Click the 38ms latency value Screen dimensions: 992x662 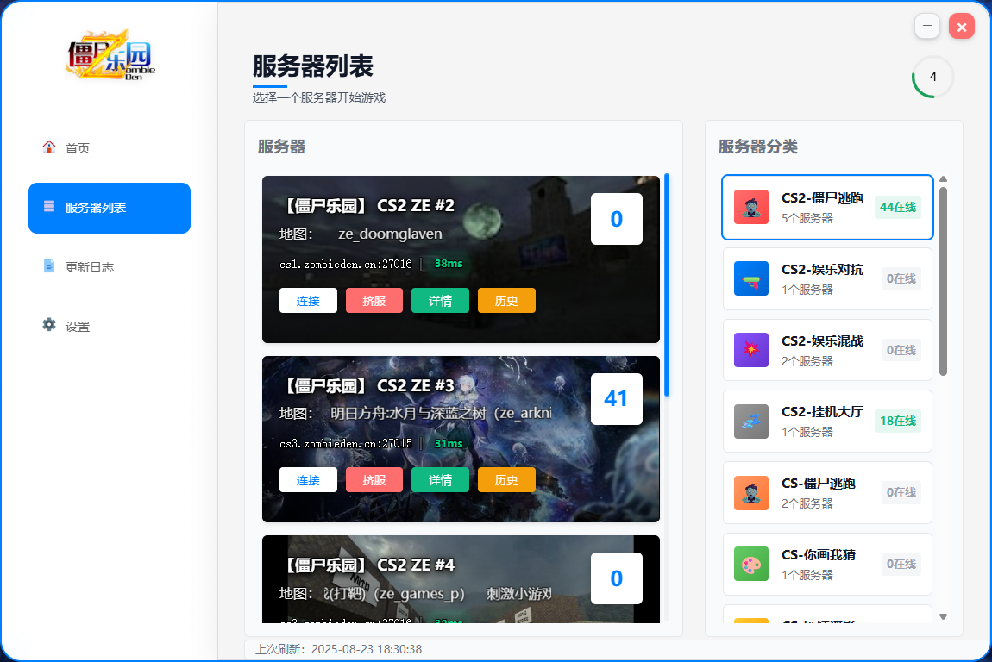coord(449,264)
